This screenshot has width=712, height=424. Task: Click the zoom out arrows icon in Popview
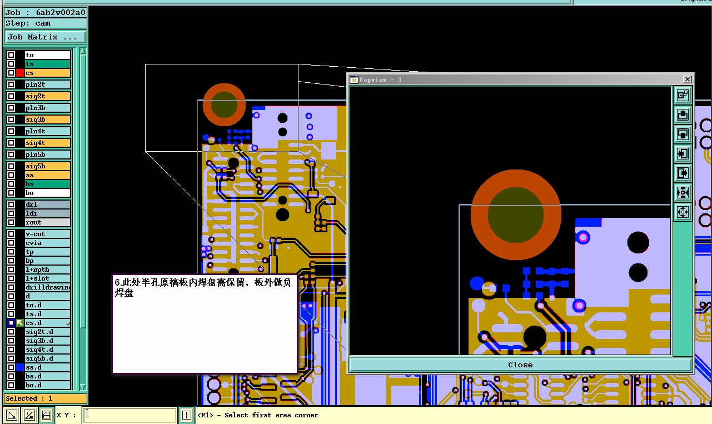pyautogui.click(x=683, y=212)
